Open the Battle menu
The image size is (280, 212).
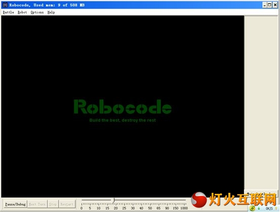point(9,12)
